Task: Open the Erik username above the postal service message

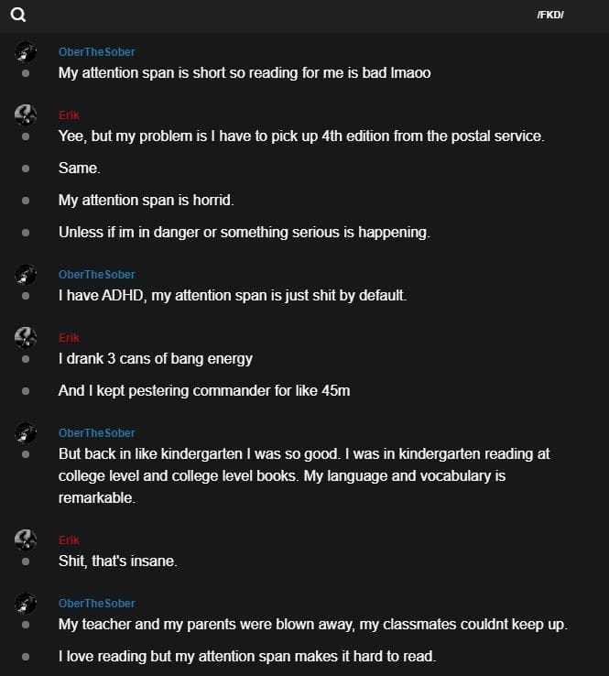Action: [x=69, y=115]
